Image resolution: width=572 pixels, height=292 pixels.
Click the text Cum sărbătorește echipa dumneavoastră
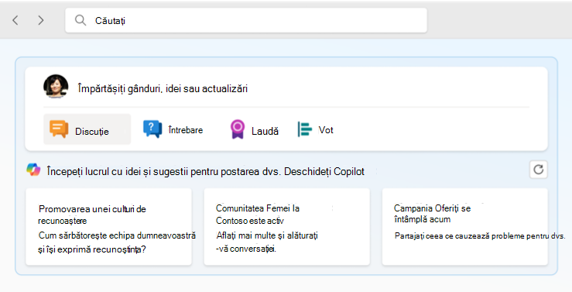tap(117, 235)
